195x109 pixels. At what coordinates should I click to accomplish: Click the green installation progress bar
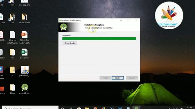pyautogui.click(x=99, y=38)
